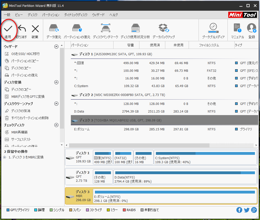Screen dimensions: 260x220
Task: Open the ダイナミックディスク menu
Action: click(76, 15)
